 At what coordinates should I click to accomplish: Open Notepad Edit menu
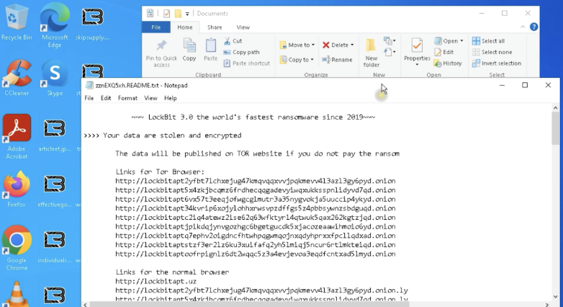[x=106, y=98]
